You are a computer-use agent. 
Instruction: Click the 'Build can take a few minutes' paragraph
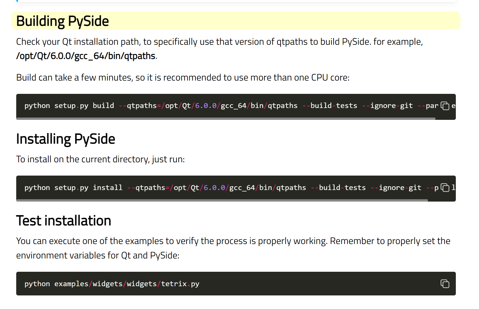[x=183, y=78]
